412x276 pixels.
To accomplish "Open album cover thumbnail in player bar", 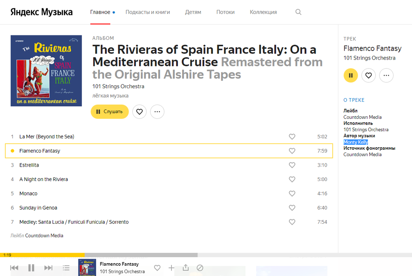I will 87,268.
